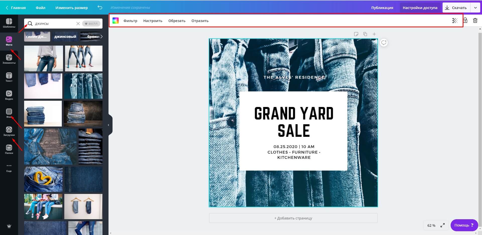Pick photo of kids sitting in jeans
The image size is (482, 235).
click(x=43, y=206)
